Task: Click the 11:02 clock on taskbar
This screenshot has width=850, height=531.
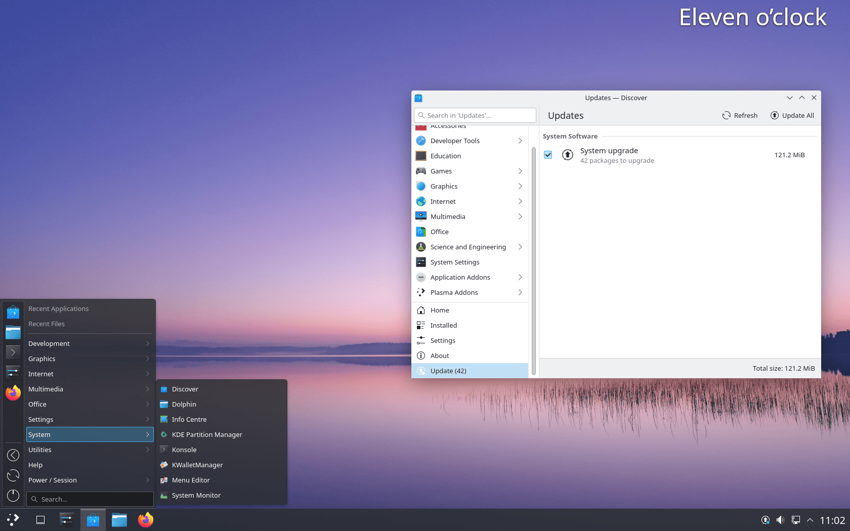Action: pyautogui.click(x=832, y=520)
